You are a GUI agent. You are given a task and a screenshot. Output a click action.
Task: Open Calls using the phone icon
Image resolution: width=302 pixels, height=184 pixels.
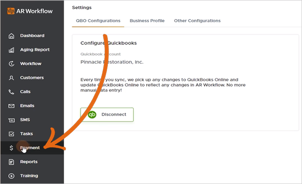[12, 92]
